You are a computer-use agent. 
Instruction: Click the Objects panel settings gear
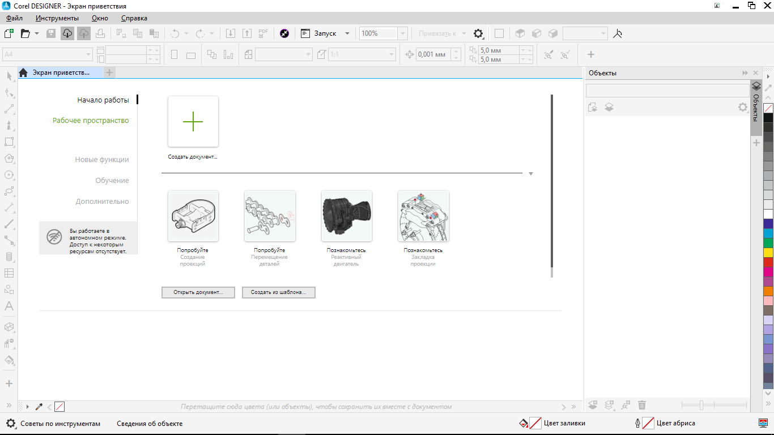coord(743,107)
